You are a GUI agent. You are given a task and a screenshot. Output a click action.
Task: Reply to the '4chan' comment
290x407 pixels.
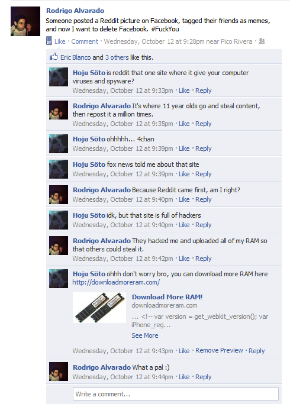(204, 148)
